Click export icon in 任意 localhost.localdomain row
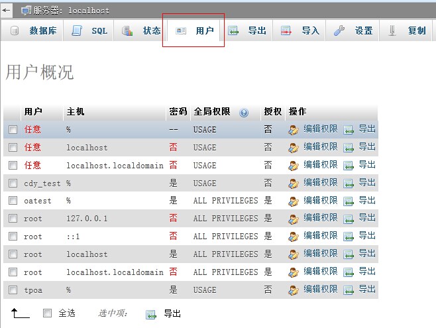436x328 pixels. pyautogui.click(x=349, y=166)
